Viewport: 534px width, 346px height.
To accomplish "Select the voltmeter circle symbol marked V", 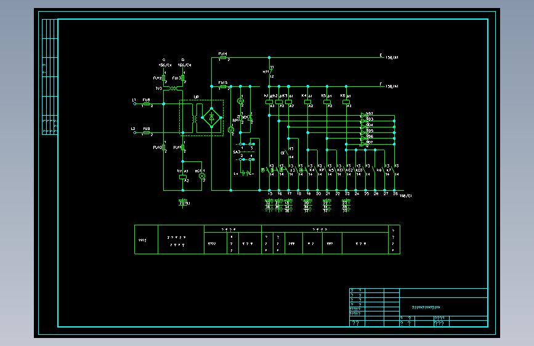I will coord(231,130).
